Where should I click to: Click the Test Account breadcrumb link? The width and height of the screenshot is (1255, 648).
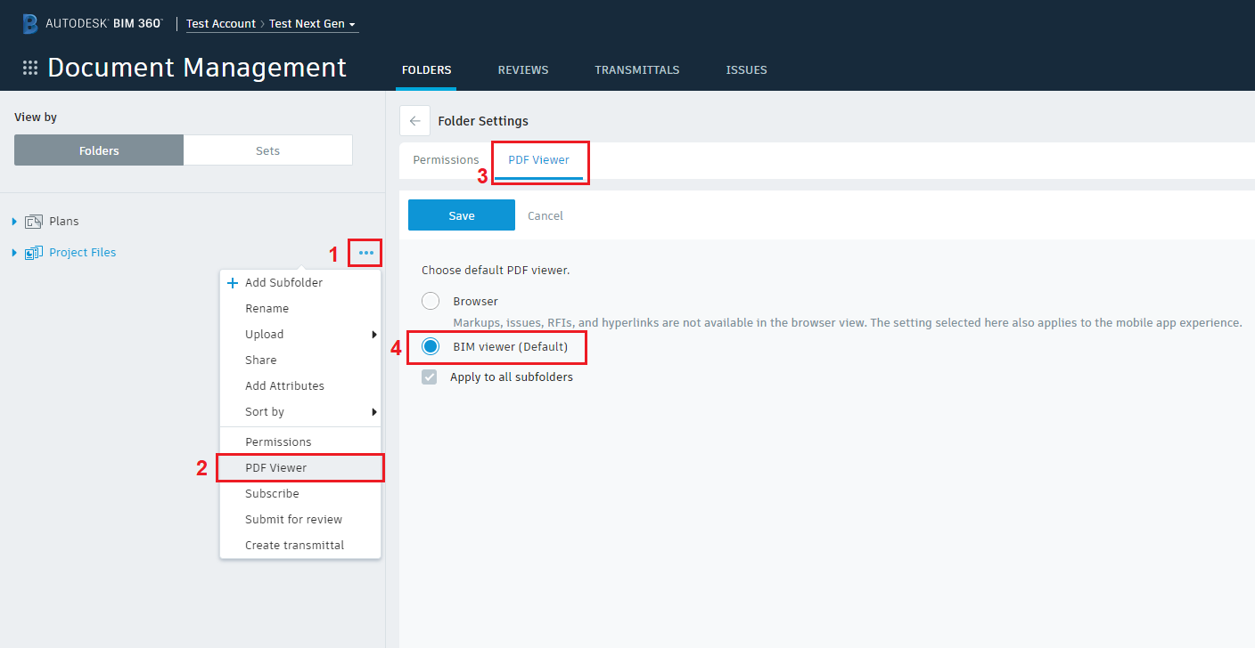[x=221, y=24]
